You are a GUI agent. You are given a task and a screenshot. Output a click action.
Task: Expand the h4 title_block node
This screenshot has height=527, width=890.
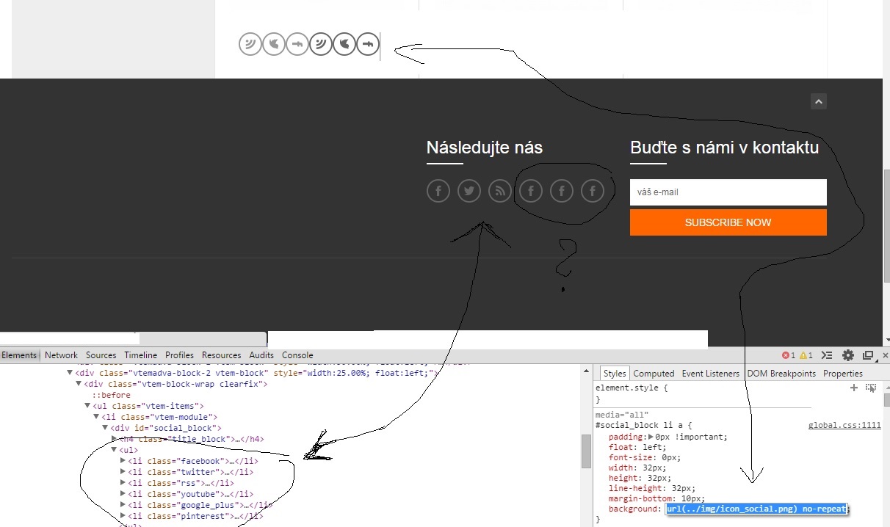(x=114, y=439)
